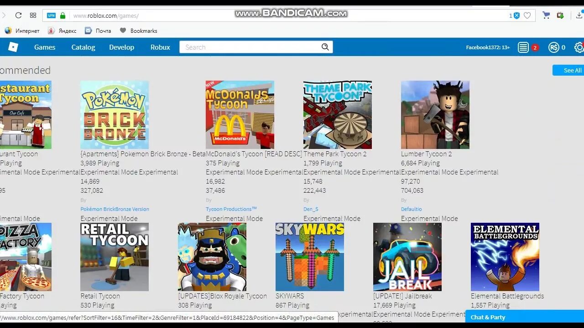Screen dimensions: 584x328
Task: Click the Retail Tycoon title text
Action: click(100, 296)
